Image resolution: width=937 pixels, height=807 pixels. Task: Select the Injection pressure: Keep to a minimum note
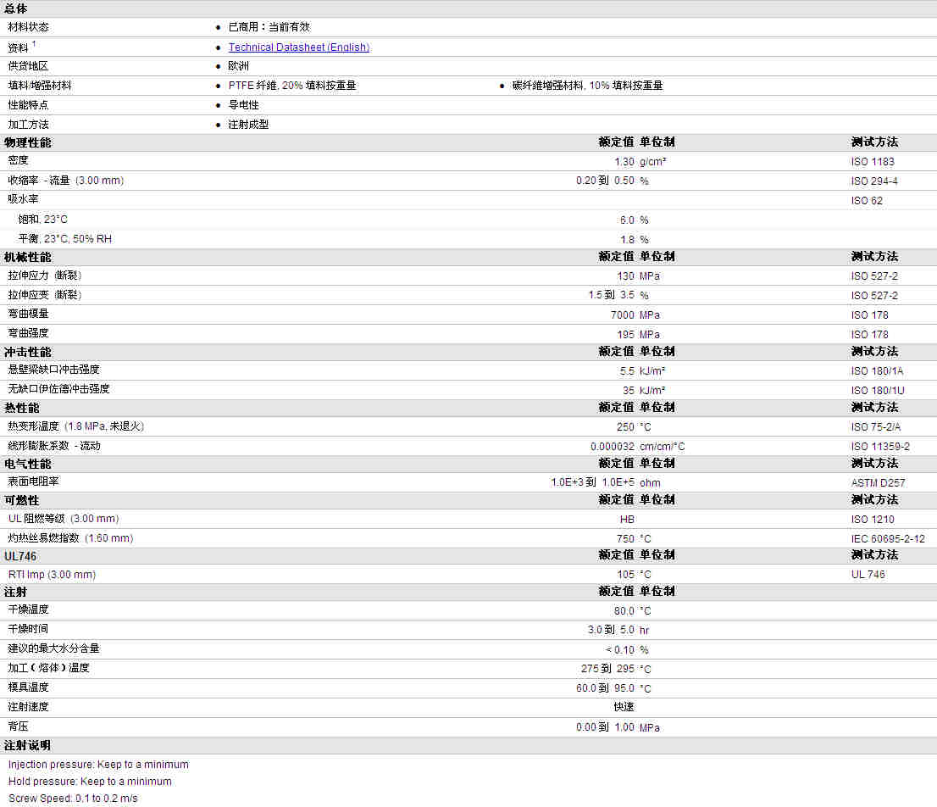pyautogui.click(x=98, y=765)
